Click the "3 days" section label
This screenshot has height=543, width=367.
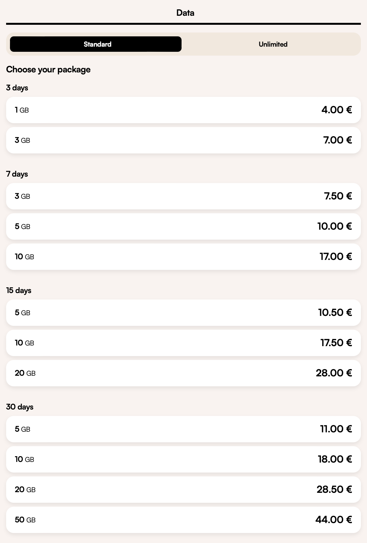tap(17, 88)
